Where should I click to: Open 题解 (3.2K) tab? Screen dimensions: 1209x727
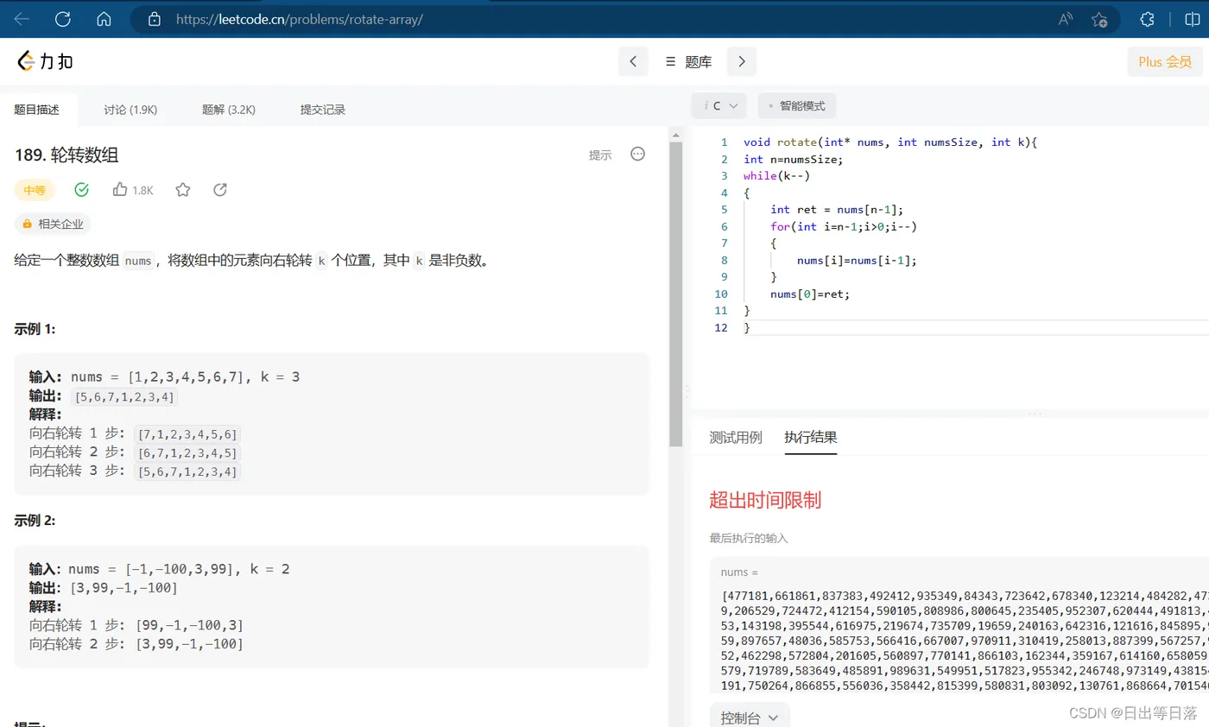(x=229, y=110)
